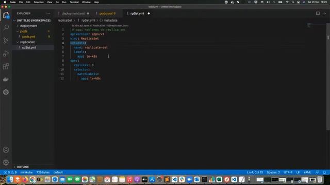The width and height of the screenshot is (330, 185).
Task: Click the editor vertical scrollbar
Action: (x=328, y=77)
